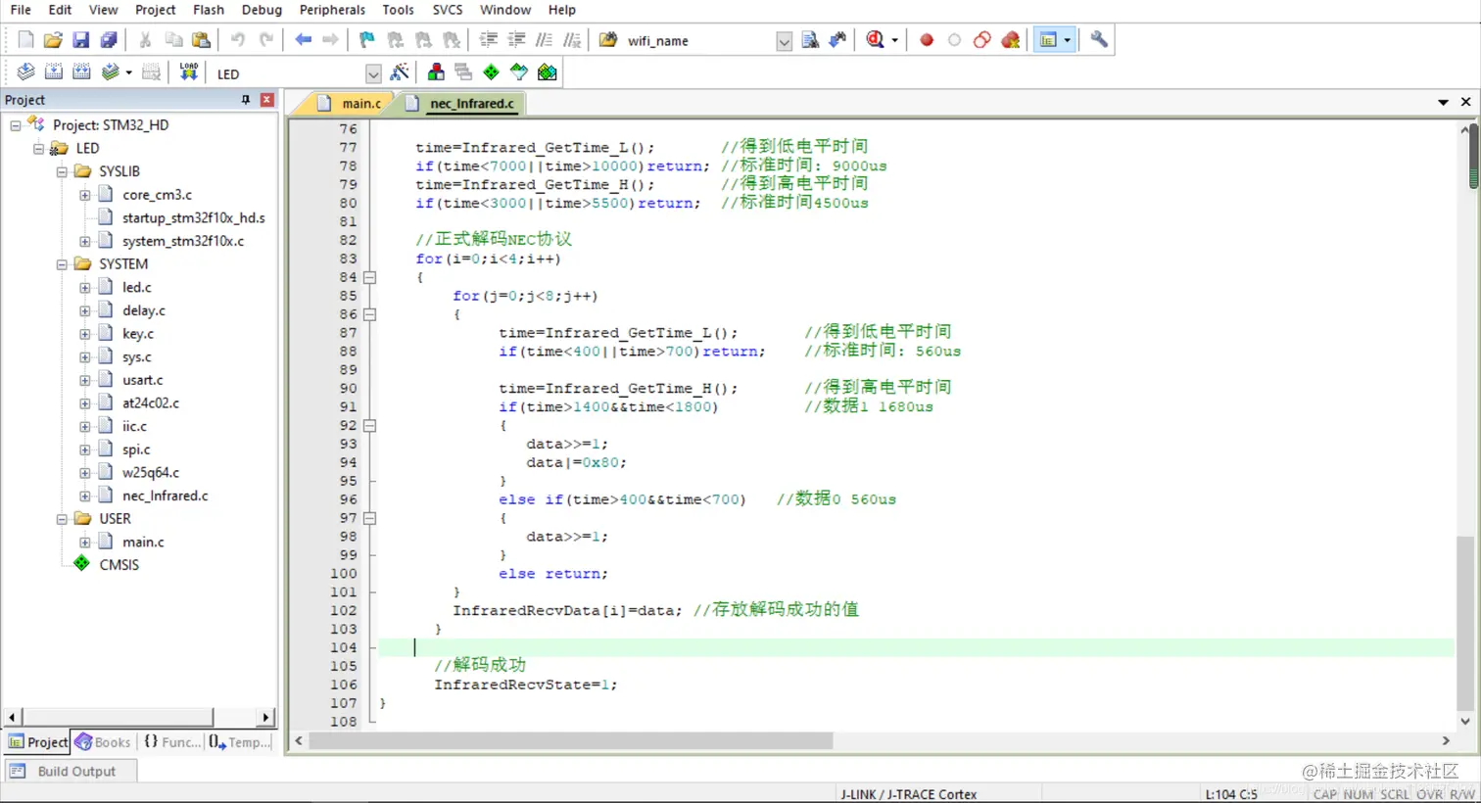Close the active editor document
Viewport: 1481px width, 803px height.
click(1465, 102)
